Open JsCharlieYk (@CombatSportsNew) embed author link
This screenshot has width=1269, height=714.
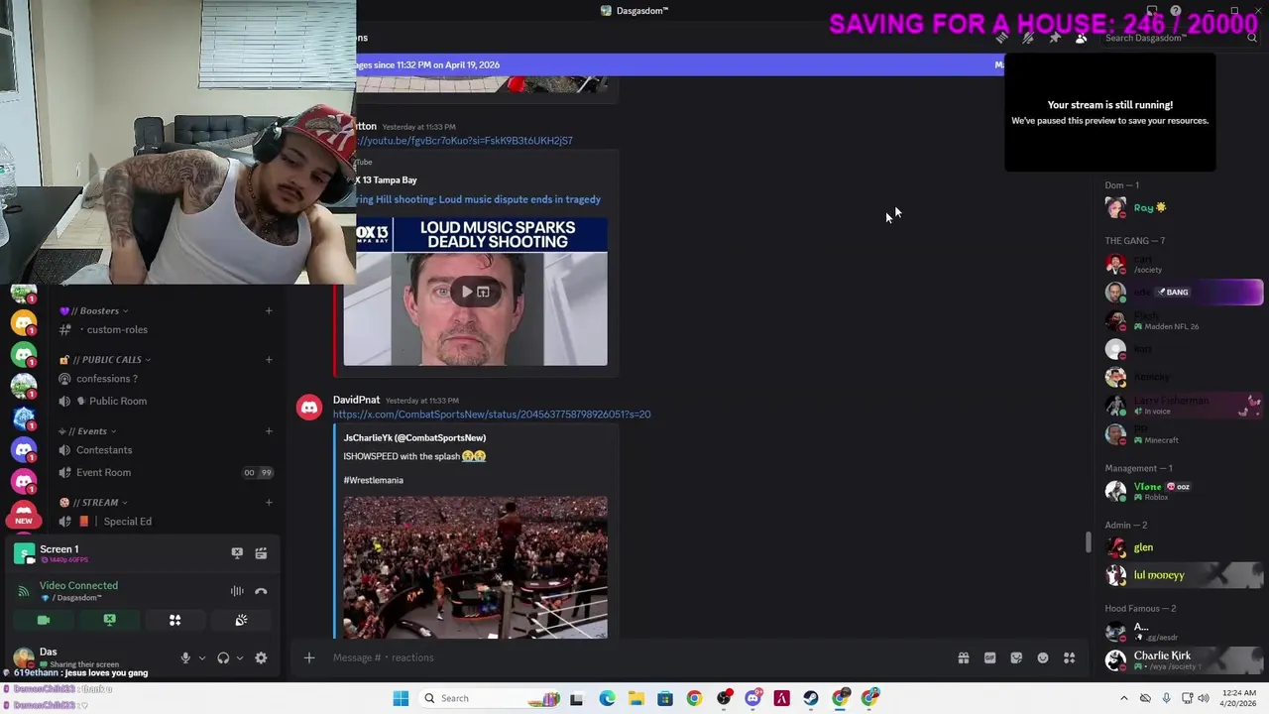coord(414,437)
